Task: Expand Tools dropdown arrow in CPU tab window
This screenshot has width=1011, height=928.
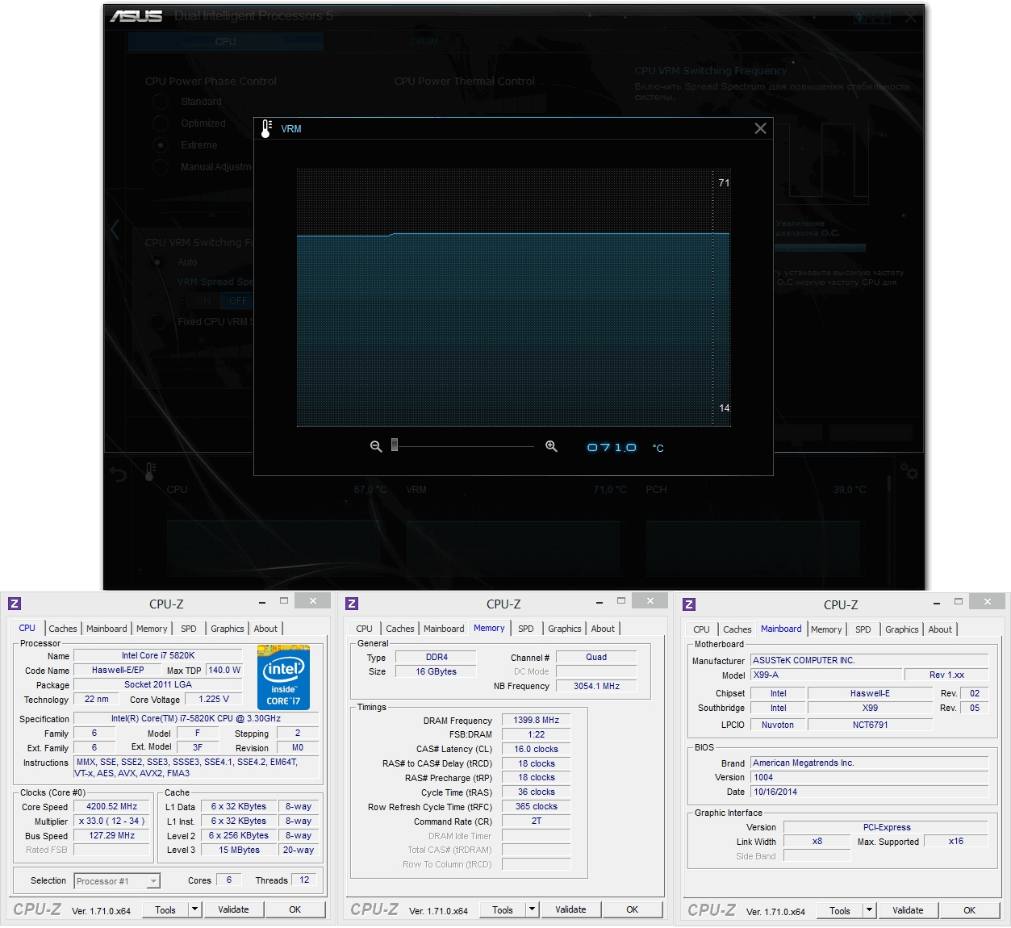Action: pos(194,909)
